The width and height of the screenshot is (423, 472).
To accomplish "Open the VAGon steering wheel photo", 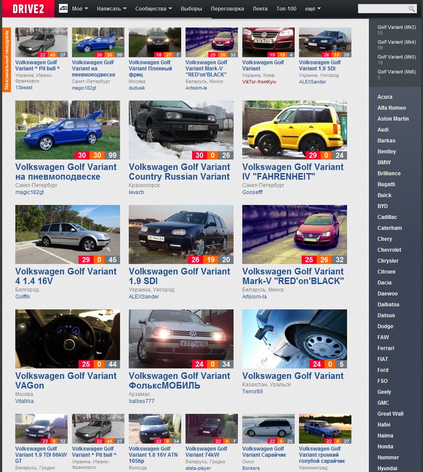I will (68, 339).
